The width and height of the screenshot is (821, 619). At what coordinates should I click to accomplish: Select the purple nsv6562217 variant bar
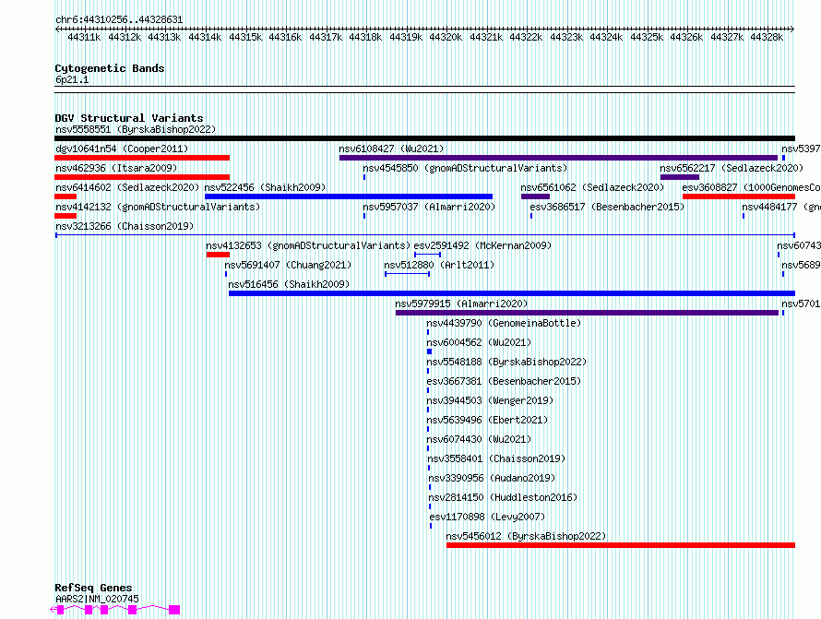coord(680,177)
